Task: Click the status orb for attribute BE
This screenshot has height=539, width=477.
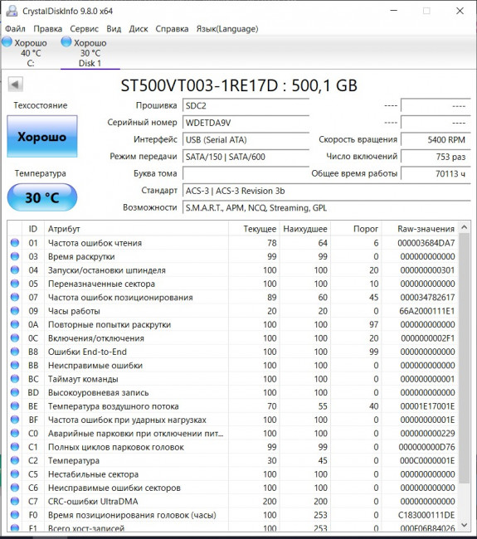Action: click(x=15, y=406)
